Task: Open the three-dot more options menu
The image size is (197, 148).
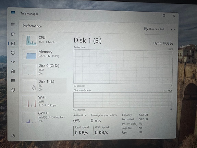Action: pyautogui.click(x=173, y=30)
